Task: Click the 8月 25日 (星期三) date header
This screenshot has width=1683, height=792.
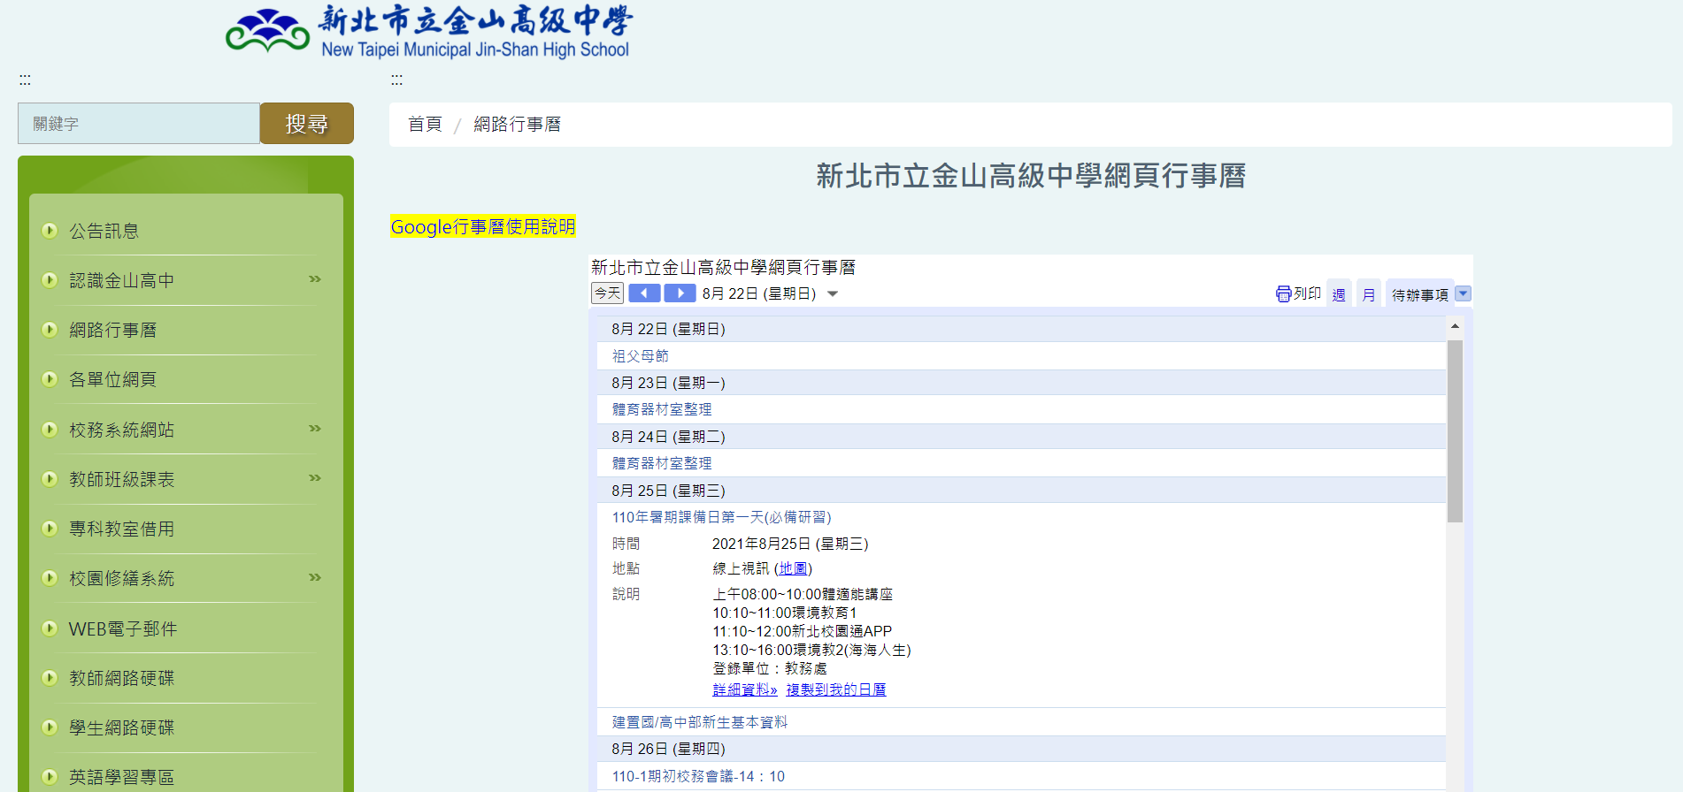Action: pos(1021,491)
